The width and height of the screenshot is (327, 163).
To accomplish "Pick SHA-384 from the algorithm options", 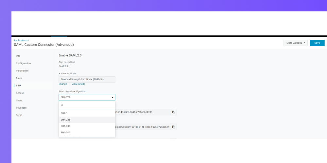I will [87, 126].
